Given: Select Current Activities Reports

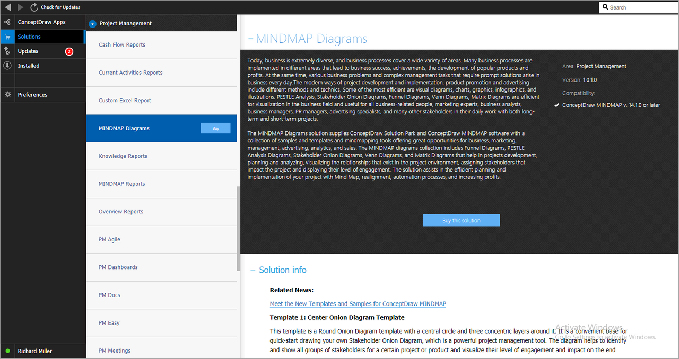Looking at the screenshot, I should (161, 73).
